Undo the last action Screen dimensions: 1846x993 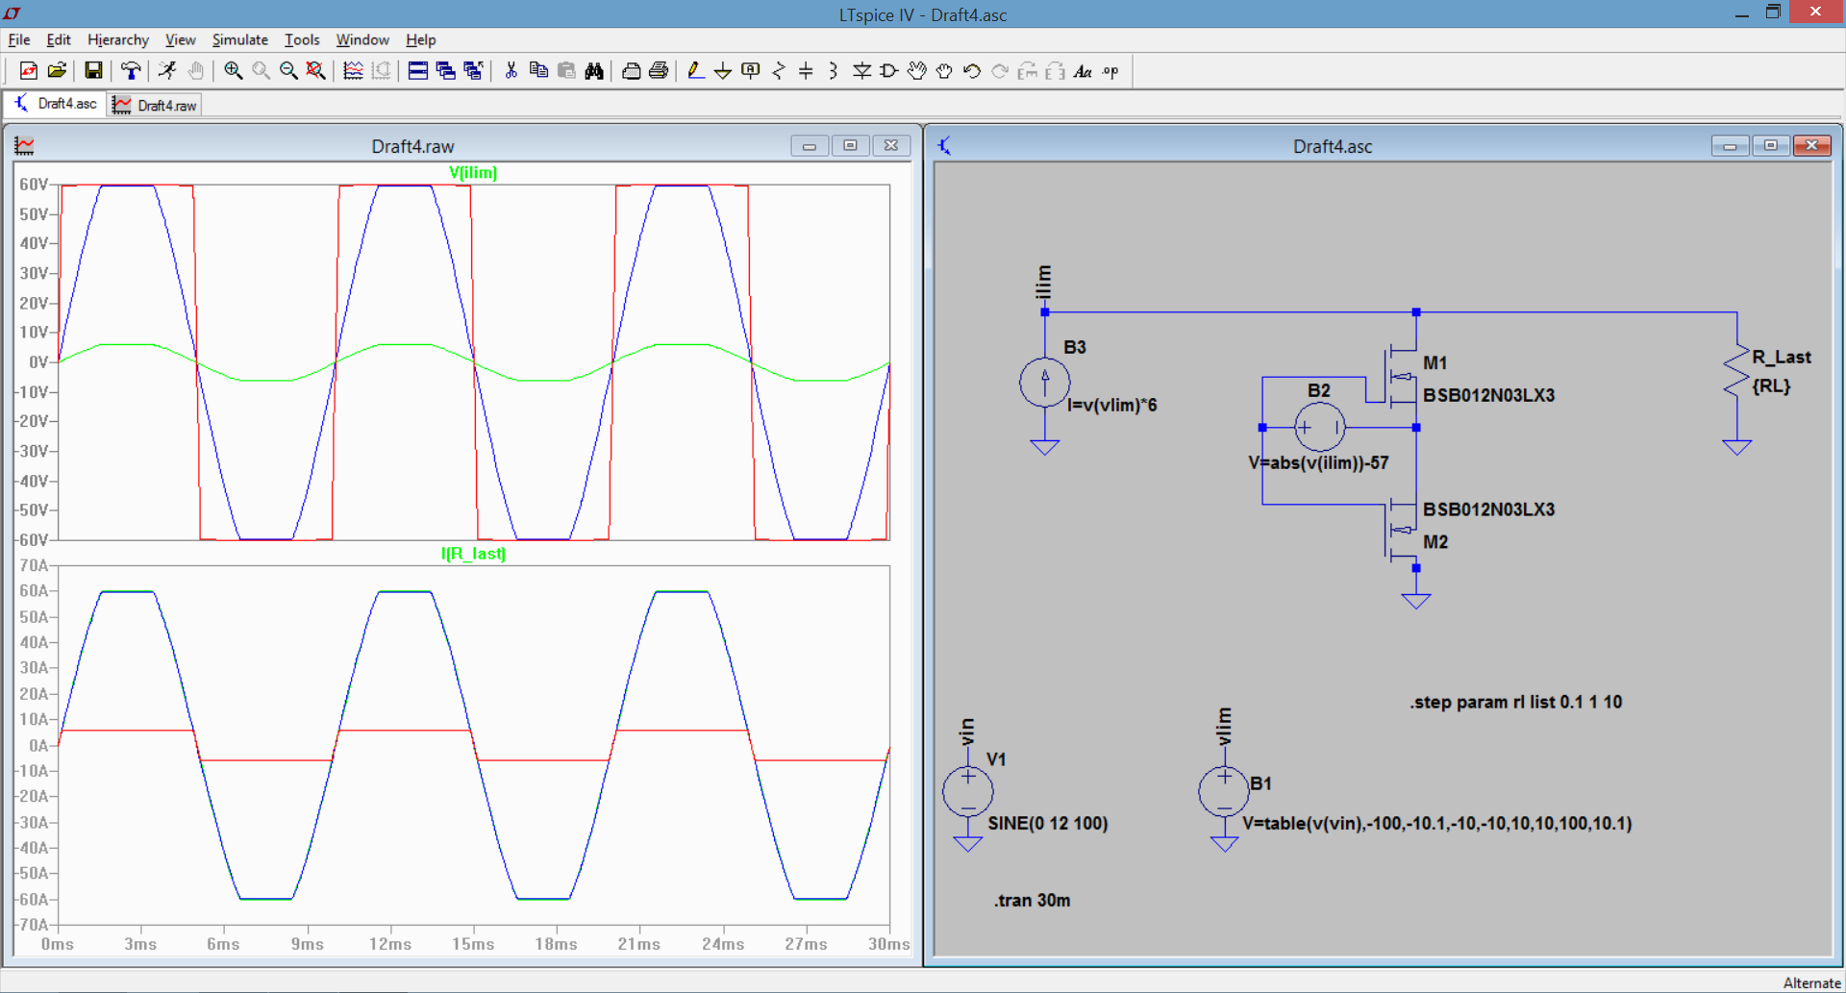(x=972, y=70)
